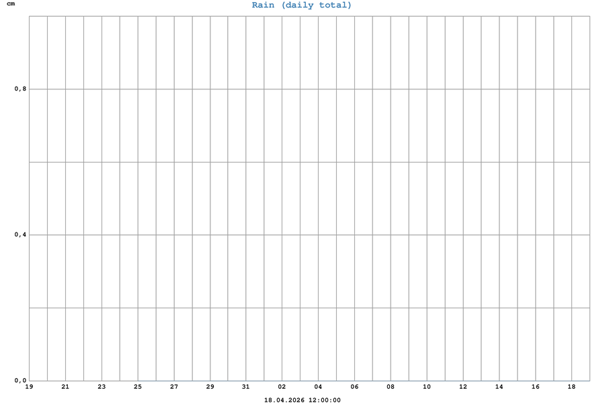
Task: Click the x-axis date label 10
Action: tap(427, 387)
